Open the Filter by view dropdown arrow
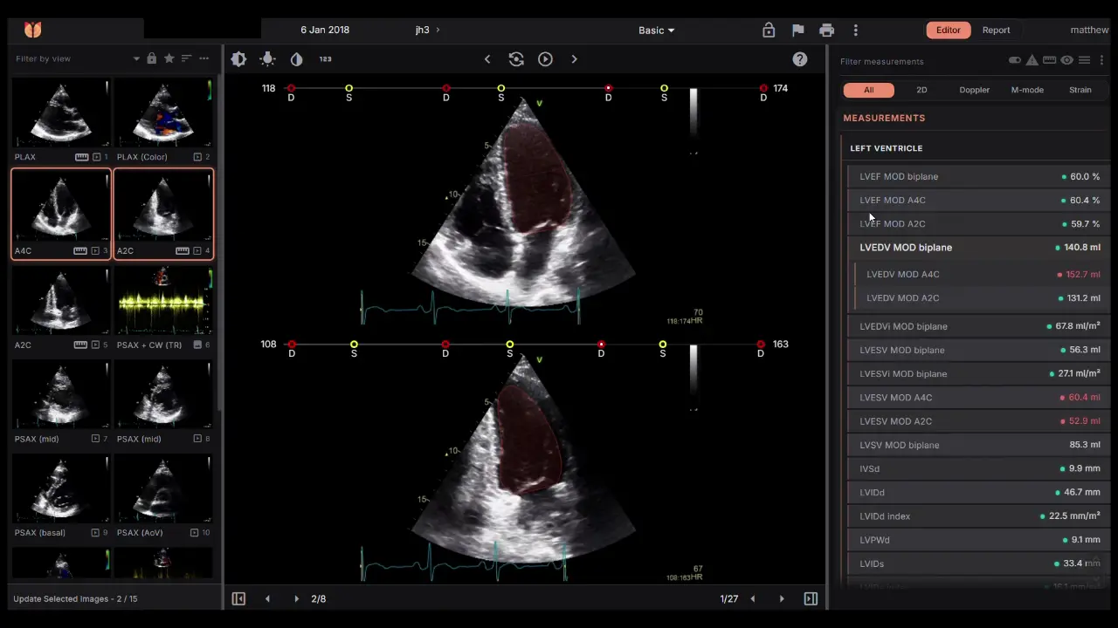 [136, 58]
